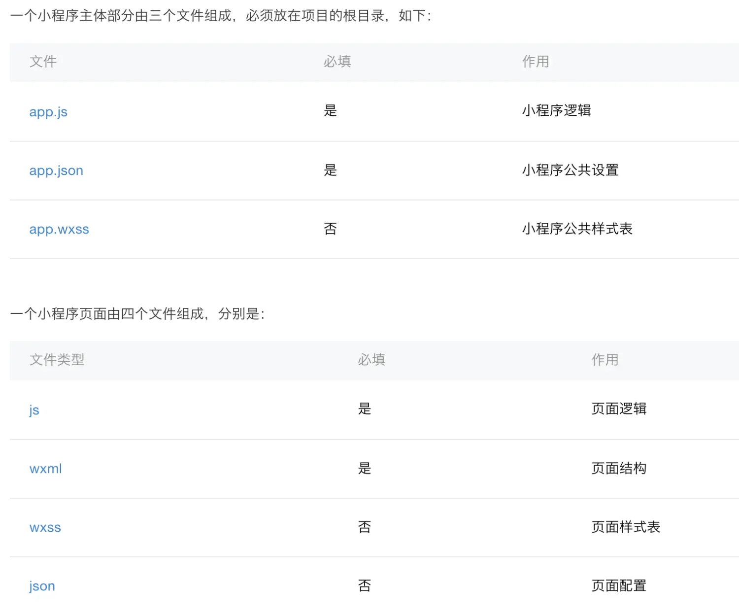Select 作用 header in second table
The width and height of the screenshot is (739, 614).
tap(605, 360)
